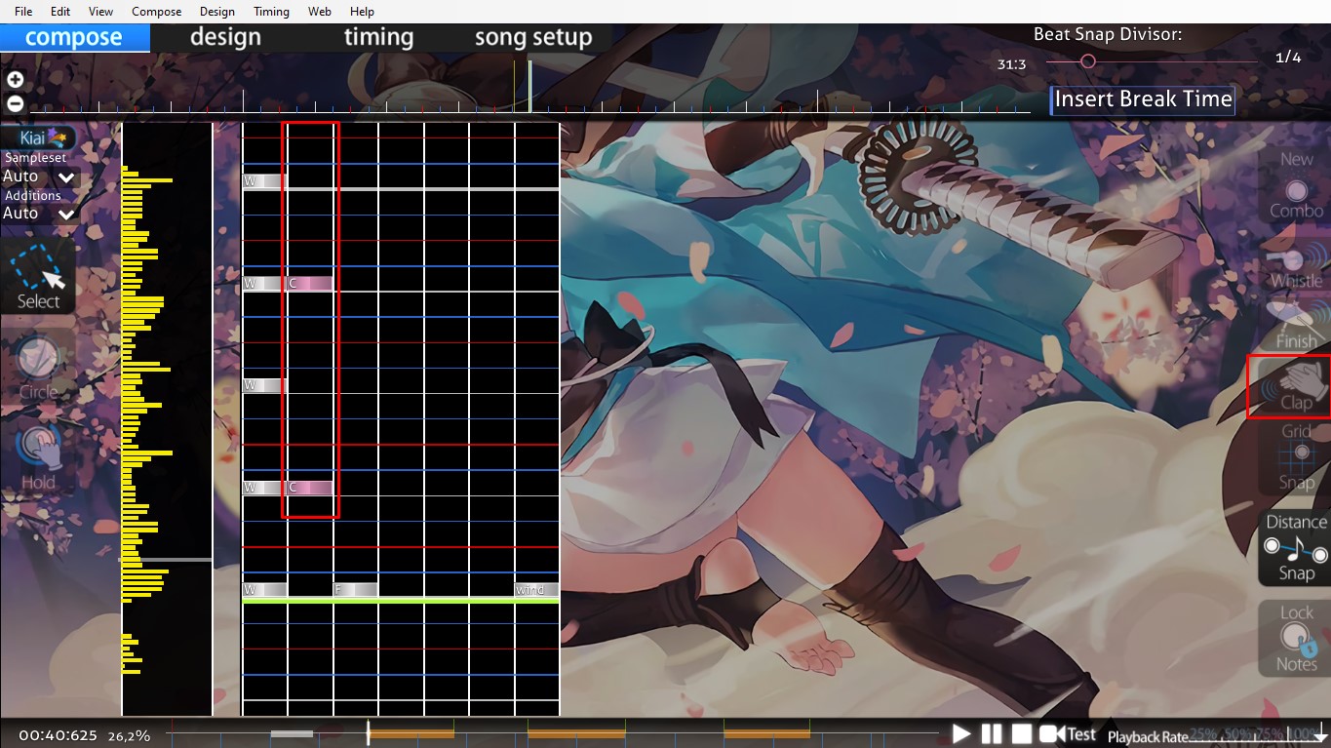Switch to the song setup tab
Image resolution: width=1331 pixels, height=748 pixels.
tap(533, 38)
